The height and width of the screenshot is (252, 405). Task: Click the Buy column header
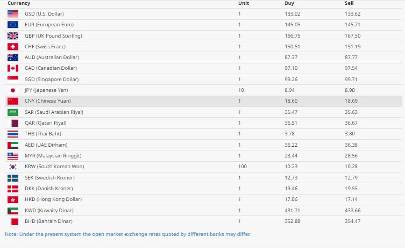(x=289, y=3)
